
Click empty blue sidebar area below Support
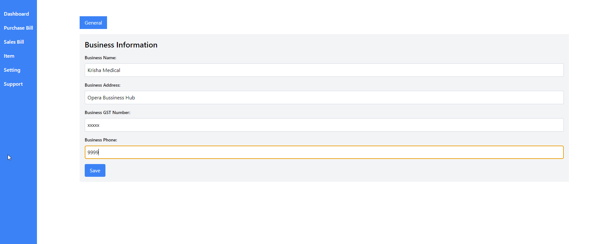(x=18, y=197)
